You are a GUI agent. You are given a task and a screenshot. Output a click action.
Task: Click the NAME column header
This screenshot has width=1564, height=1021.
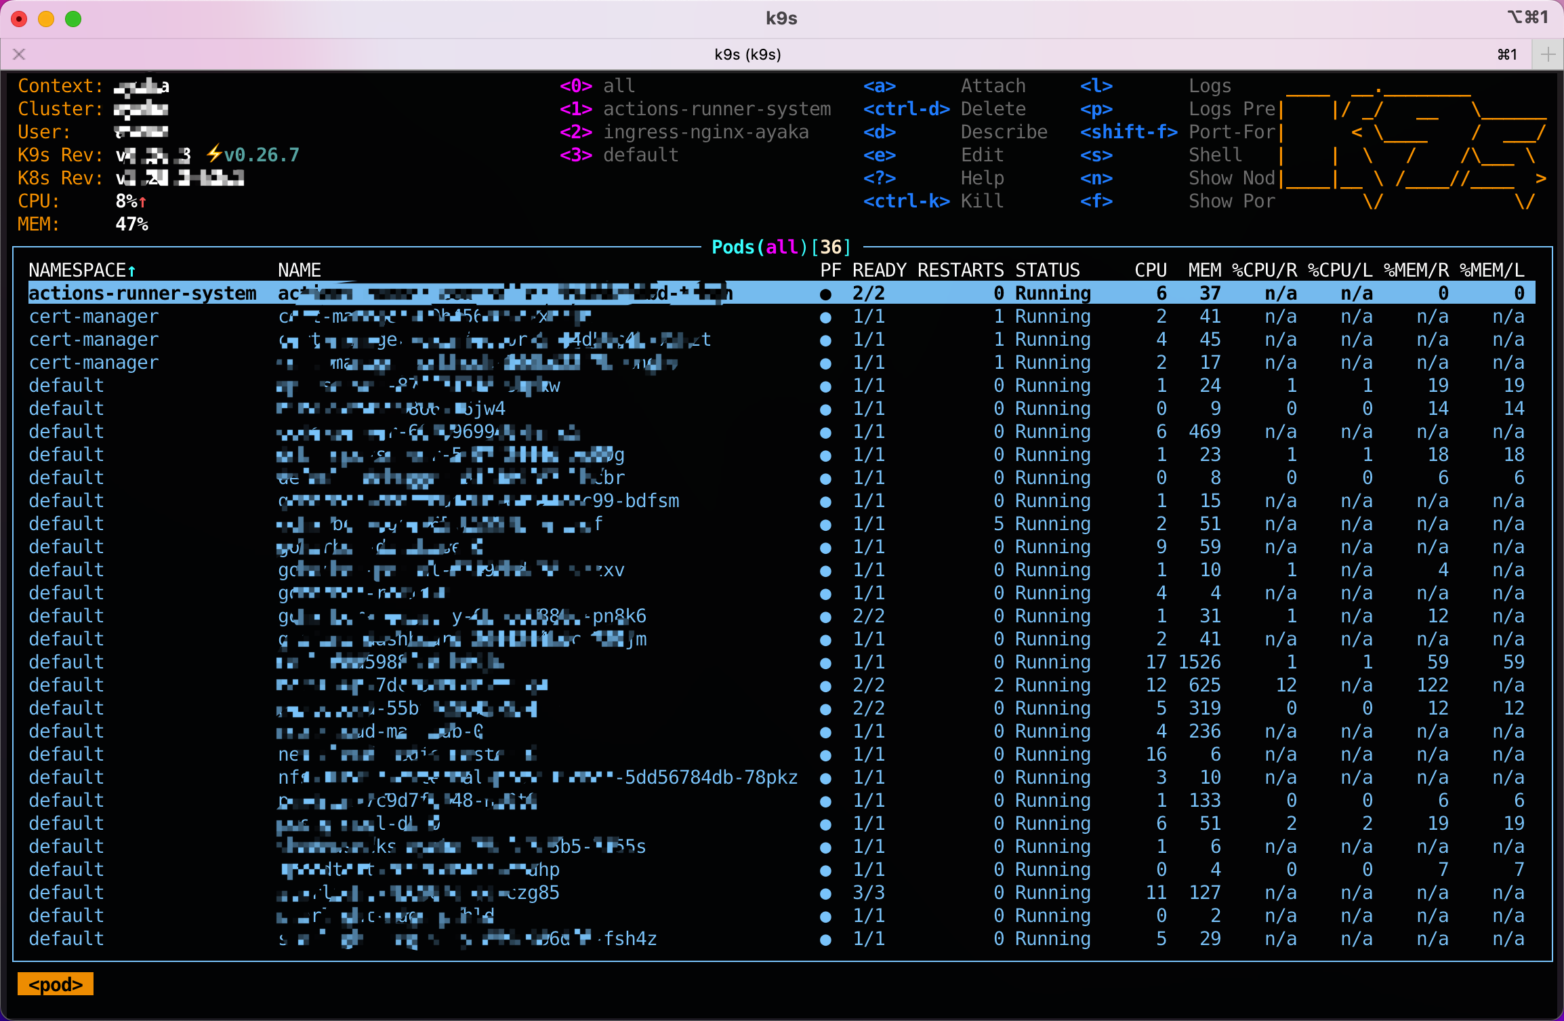[x=300, y=271]
